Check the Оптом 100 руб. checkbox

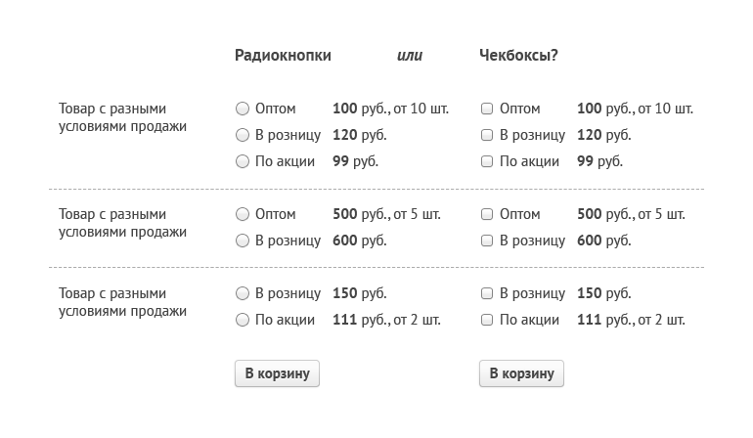[x=487, y=109]
